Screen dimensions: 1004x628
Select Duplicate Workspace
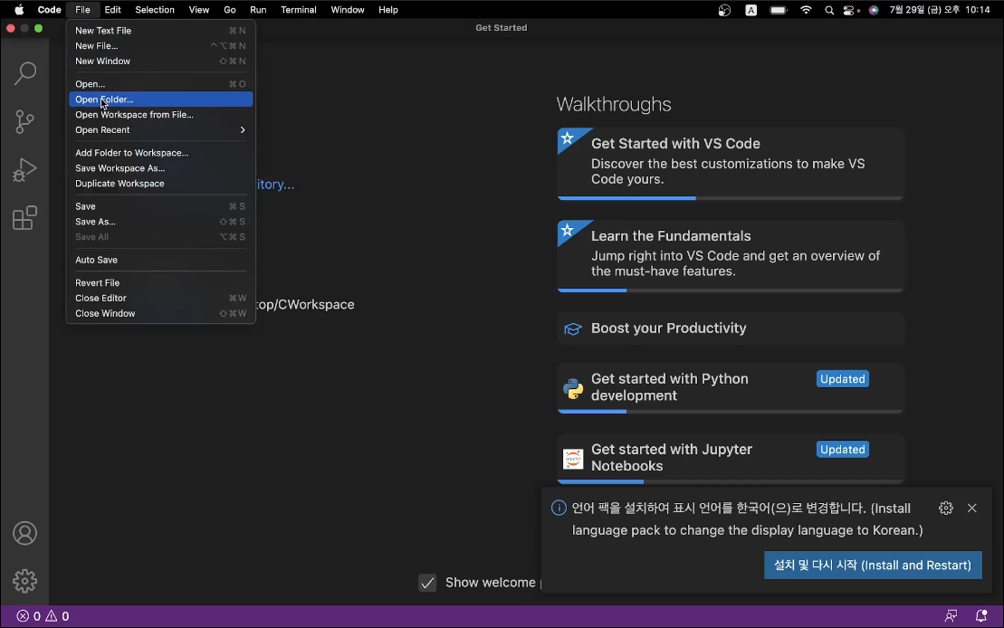(x=161, y=184)
